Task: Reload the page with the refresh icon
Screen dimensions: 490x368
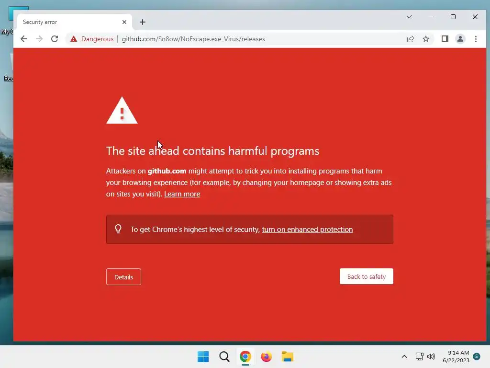Action: [55, 39]
